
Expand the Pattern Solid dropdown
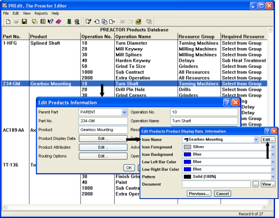tap(273, 177)
